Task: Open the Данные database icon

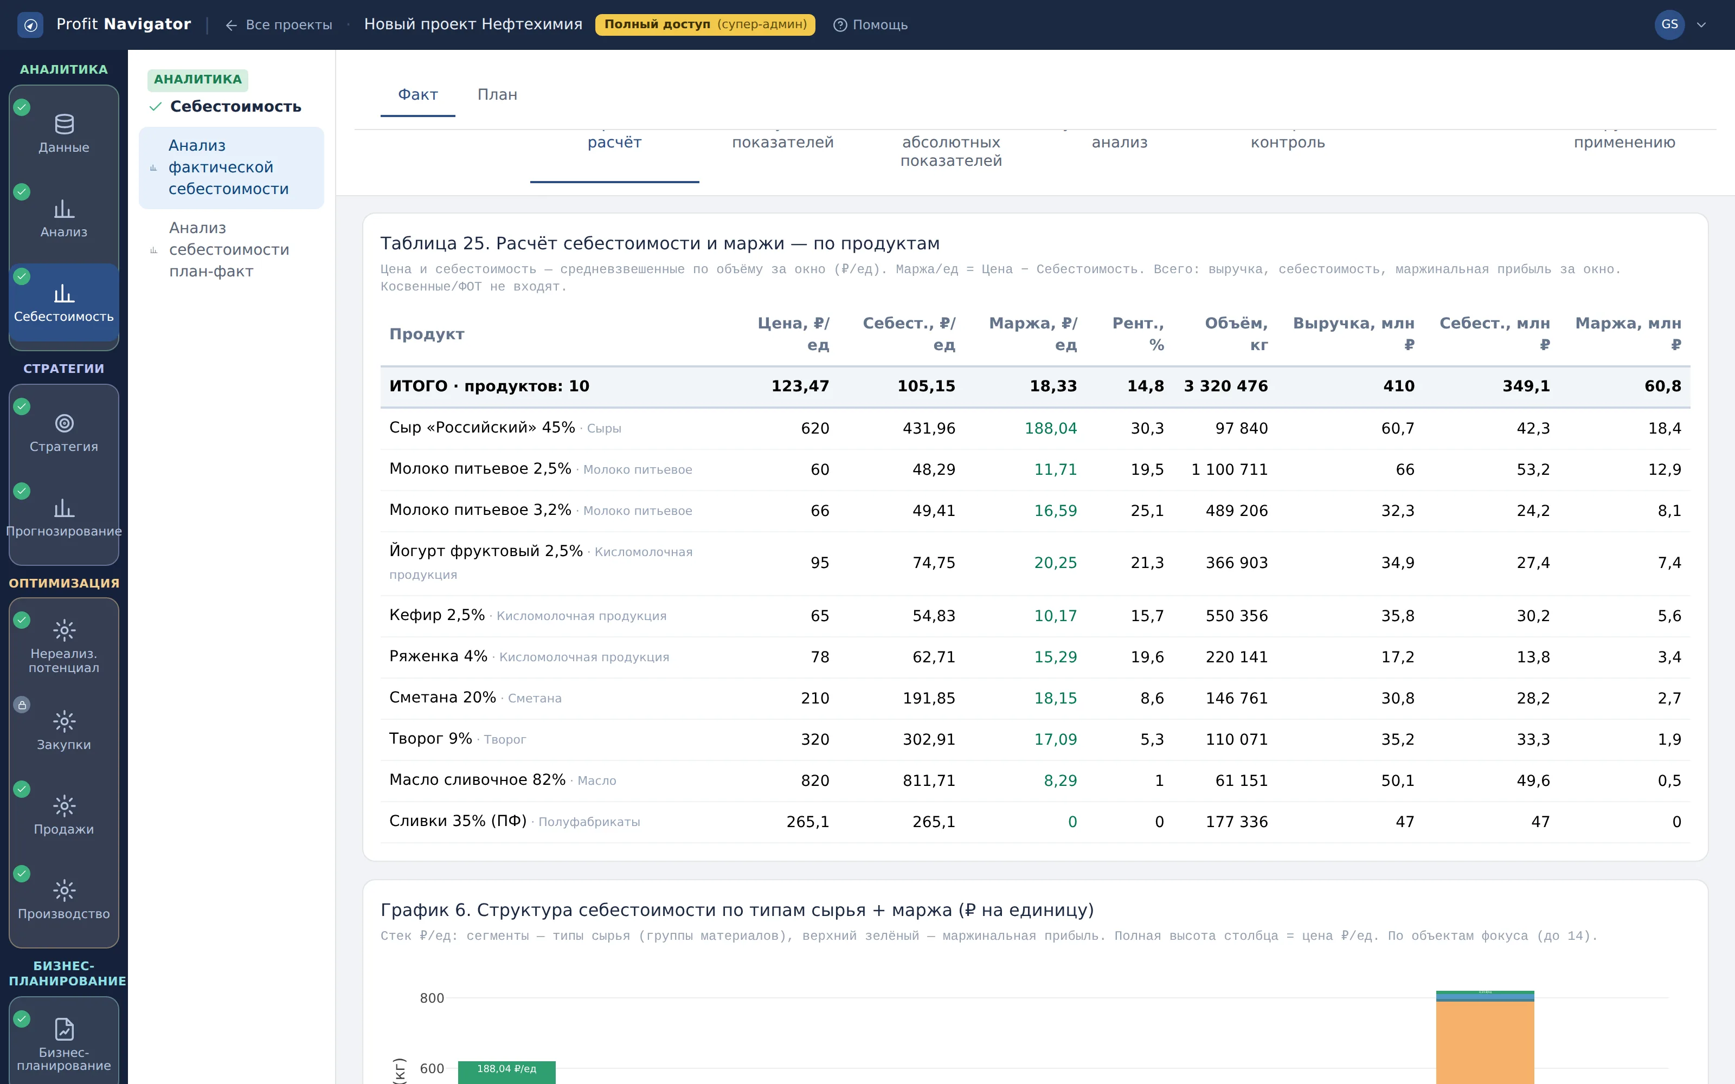Action: (64, 124)
